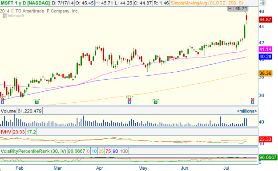The width and height of the screenshot is (278, 171).
Task: Click the red earnings icon near July
Action: pyautogui.click(x=253, y=99)
